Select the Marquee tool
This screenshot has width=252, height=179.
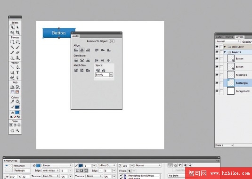coord(12,42)
